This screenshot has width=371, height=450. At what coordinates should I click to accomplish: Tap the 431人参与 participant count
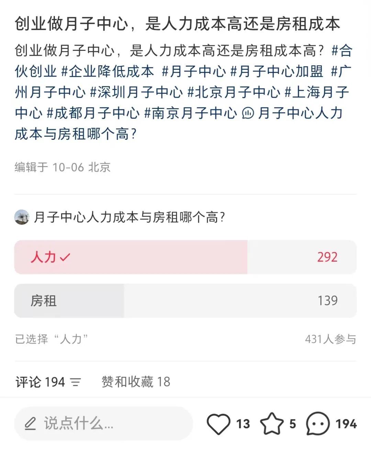click(x=330, y=339)
